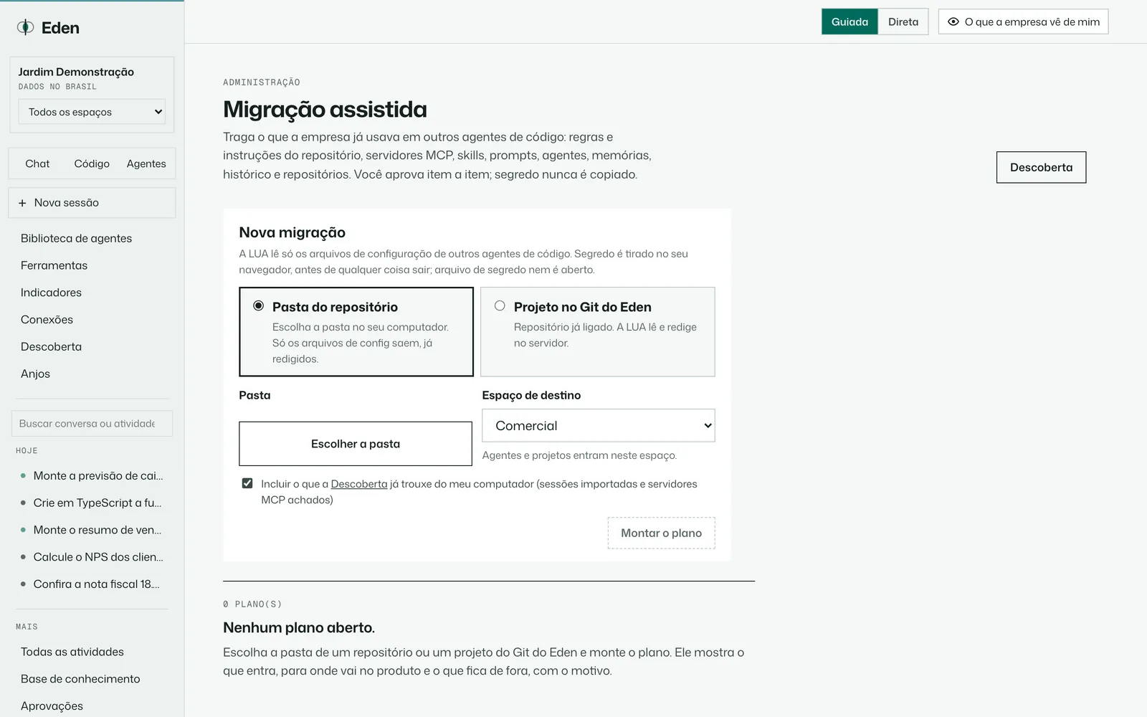
Task: Click the plus icon beside Nova sessão
Action: [x=22, y=203]
